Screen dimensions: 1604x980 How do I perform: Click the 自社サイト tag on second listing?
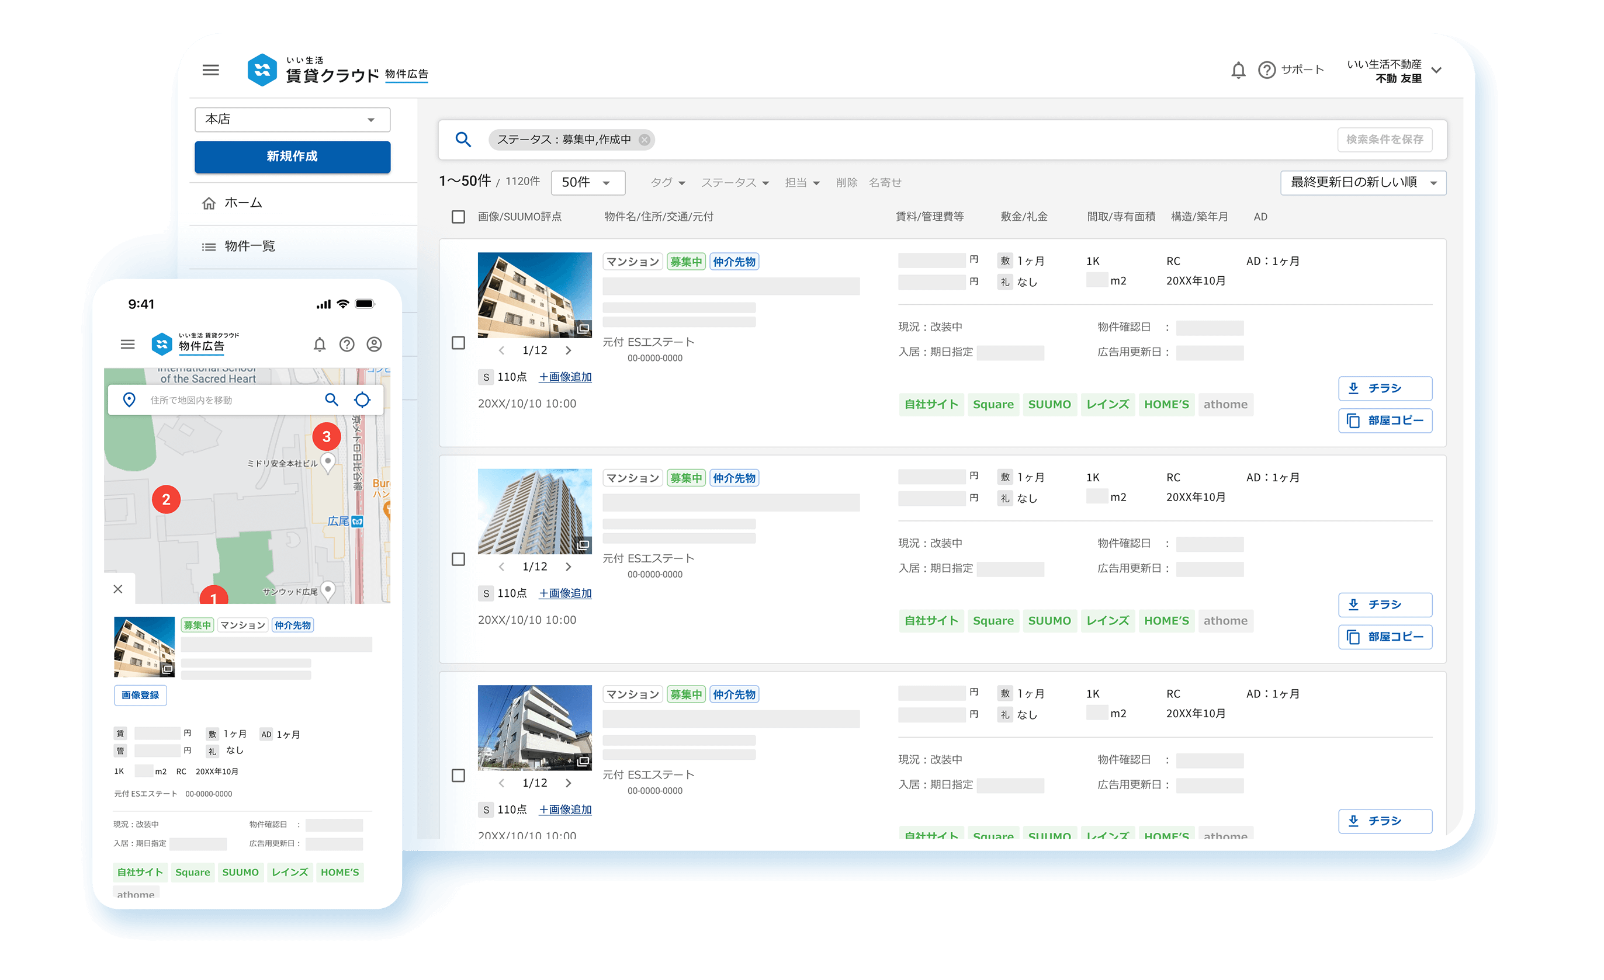[x=931, y=621]
